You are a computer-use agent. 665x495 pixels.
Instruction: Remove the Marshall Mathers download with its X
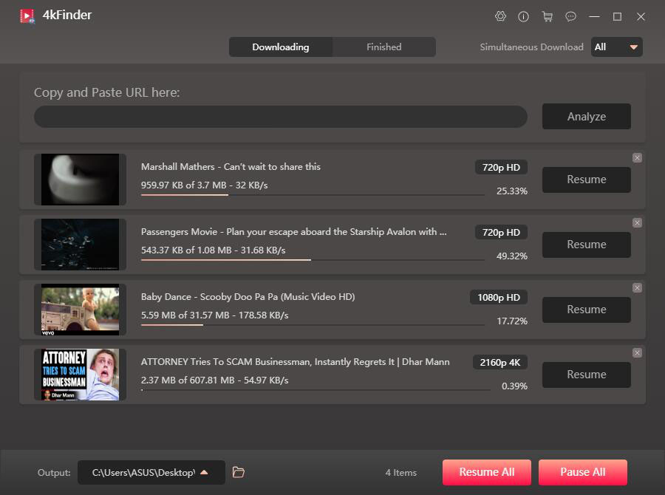(637, 157)
